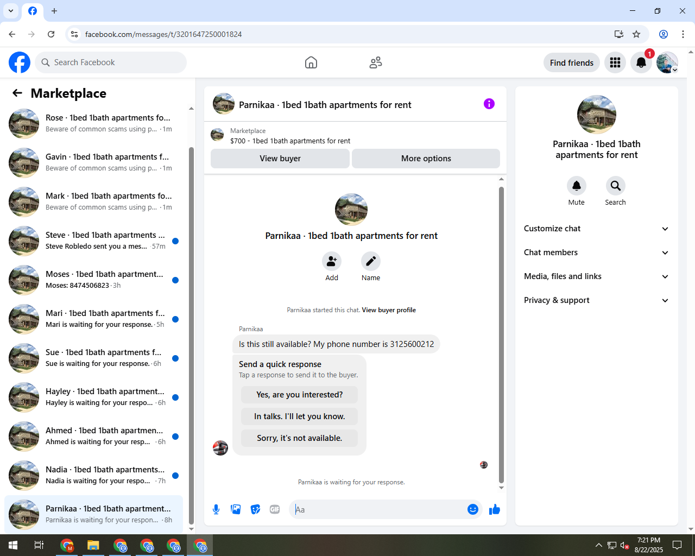Open the Ahmed conversation
695x556 pixels.
[93, 436]
